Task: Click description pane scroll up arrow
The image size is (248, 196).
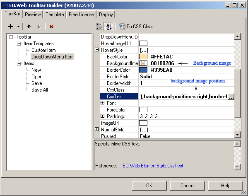Action: coord(237,144)
